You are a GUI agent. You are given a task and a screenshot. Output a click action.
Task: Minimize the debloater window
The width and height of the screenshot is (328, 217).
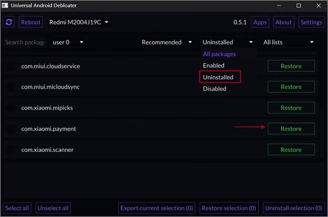point(279,5)
